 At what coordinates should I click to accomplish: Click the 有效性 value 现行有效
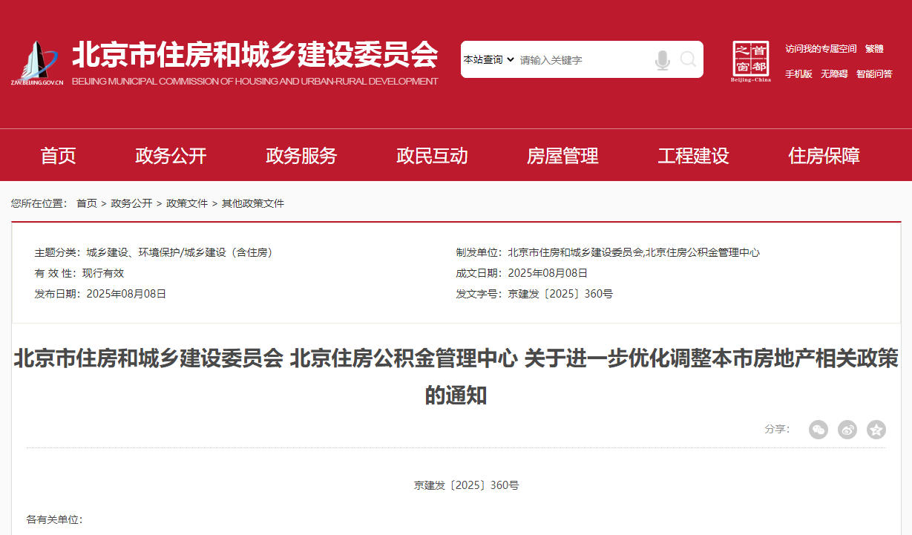click(x=103, y=273)
